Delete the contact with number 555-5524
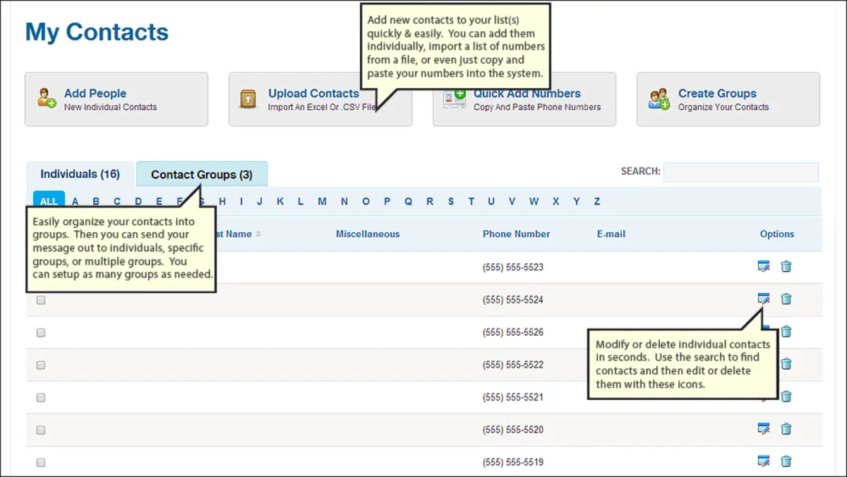The width and height of the screenshot is (847, 477). click(x=786, y=298)
